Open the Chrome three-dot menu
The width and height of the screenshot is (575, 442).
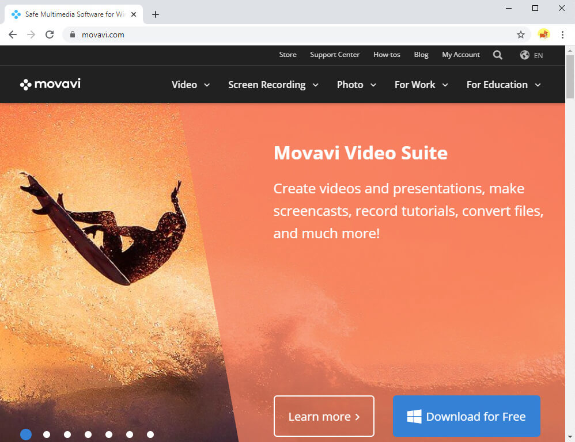[x=562, y=35]
